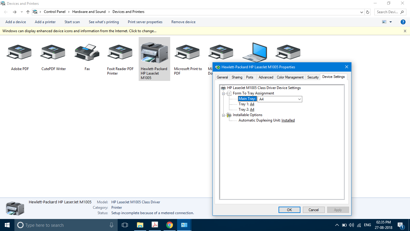The image size is (410, 231).
Task: Collapse the Installable Options node
Action: 223,115
